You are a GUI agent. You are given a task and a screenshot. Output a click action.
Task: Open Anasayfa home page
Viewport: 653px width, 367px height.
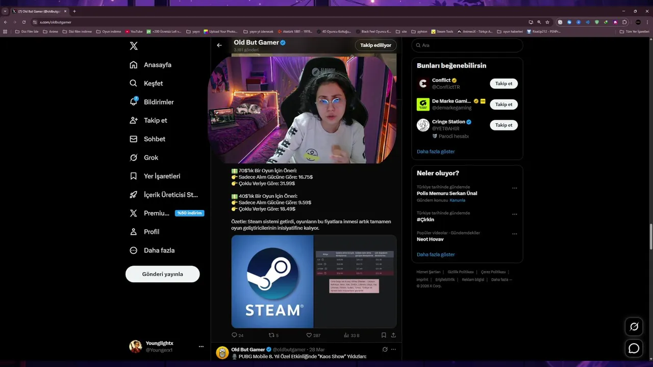[150, 65]
